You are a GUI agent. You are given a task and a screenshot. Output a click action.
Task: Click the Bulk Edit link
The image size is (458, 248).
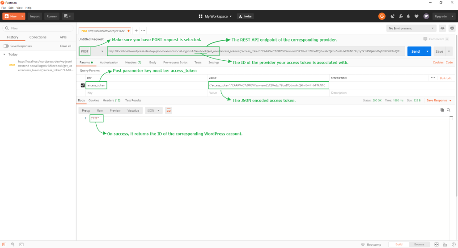click(x=446, y=78)
